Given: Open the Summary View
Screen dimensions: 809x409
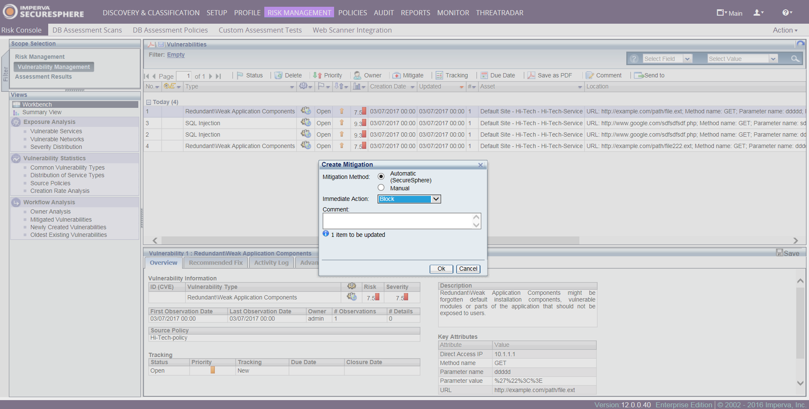Looking at the screenshot, I should coord(42,112).
